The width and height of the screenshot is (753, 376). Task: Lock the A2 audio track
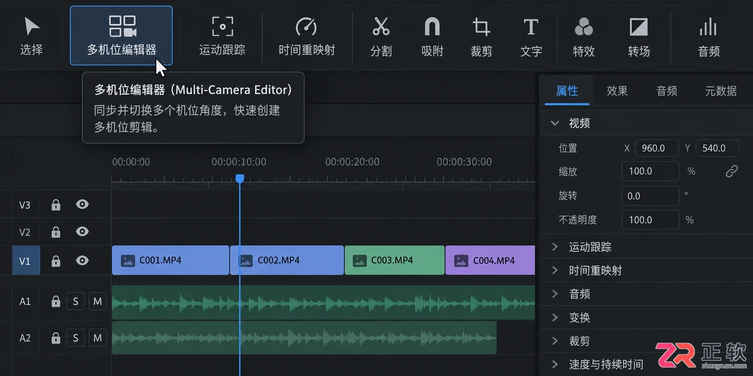tap(56, 338)
